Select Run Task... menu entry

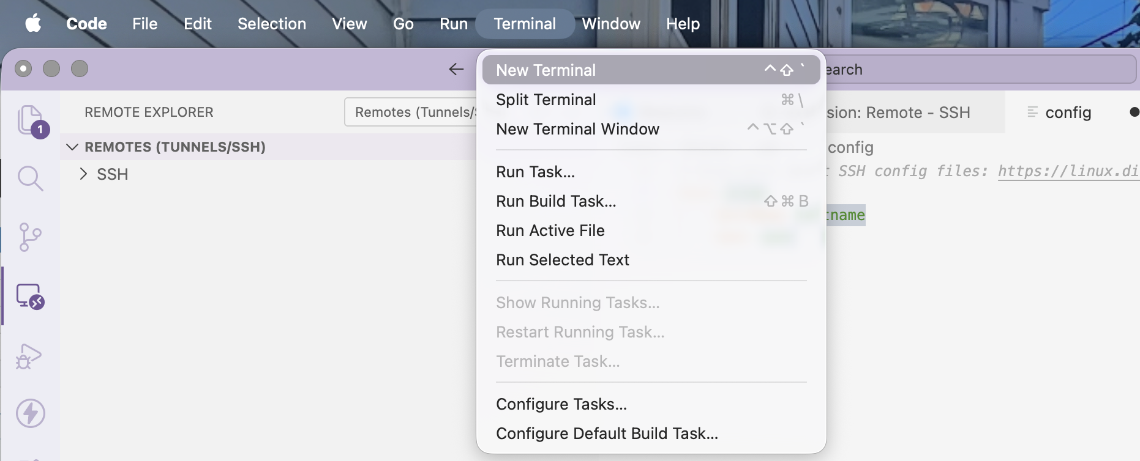pos(651,172)
